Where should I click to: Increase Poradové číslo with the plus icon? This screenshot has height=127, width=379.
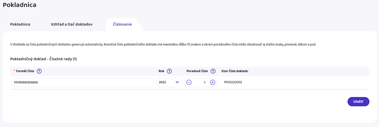pos(212,83)
